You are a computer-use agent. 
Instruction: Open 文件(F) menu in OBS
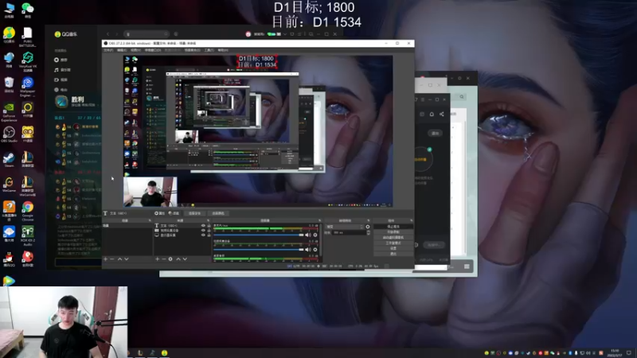tap(108, 50)
